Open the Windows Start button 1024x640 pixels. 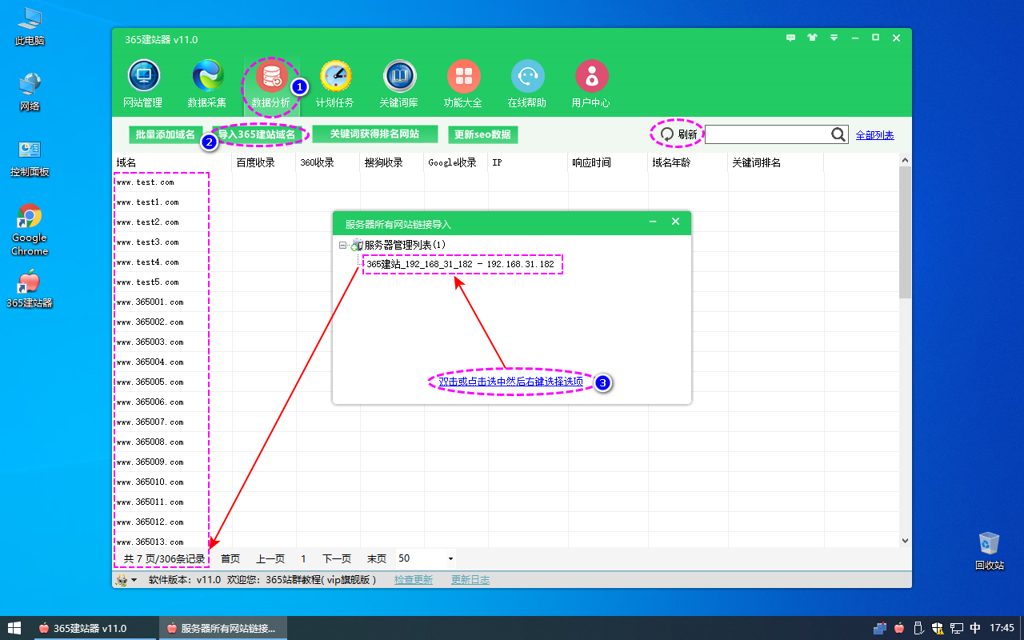pos(14,628)
